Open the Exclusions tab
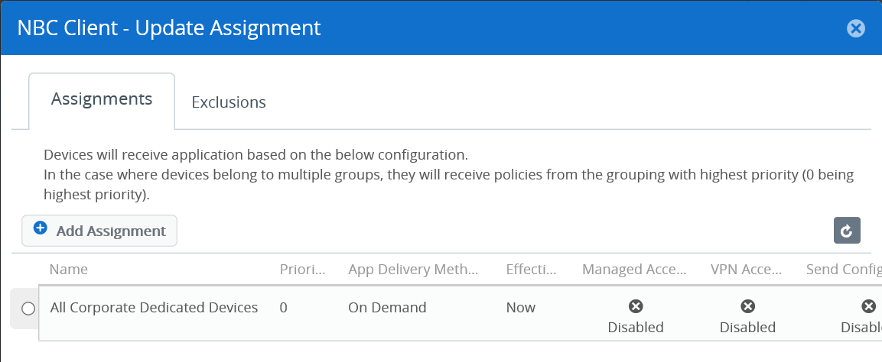The width and height of the screenshot is (882, 362). coord(229,102)
